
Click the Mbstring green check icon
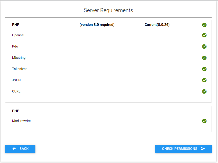204,58
